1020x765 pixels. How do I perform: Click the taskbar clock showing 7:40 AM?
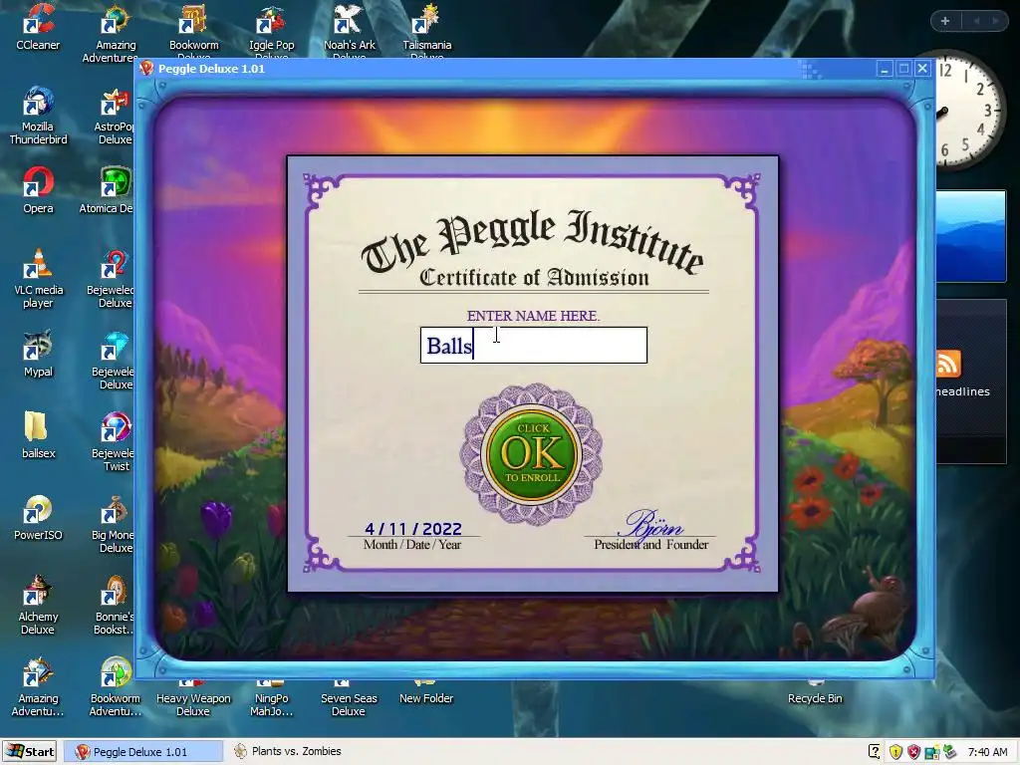(x=987, y=752)
